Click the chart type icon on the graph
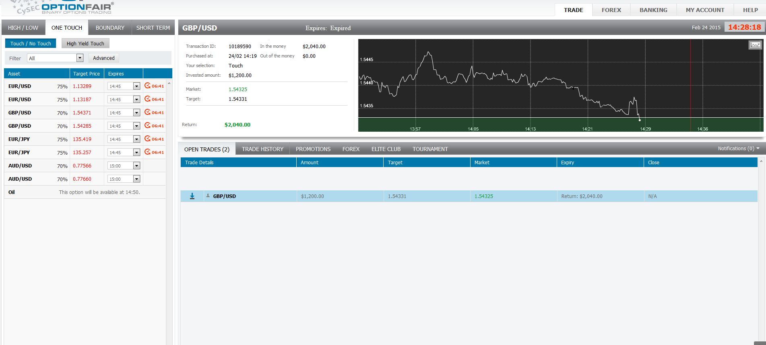The height and width of the screenshot is (345, 766). pos(755,45)
